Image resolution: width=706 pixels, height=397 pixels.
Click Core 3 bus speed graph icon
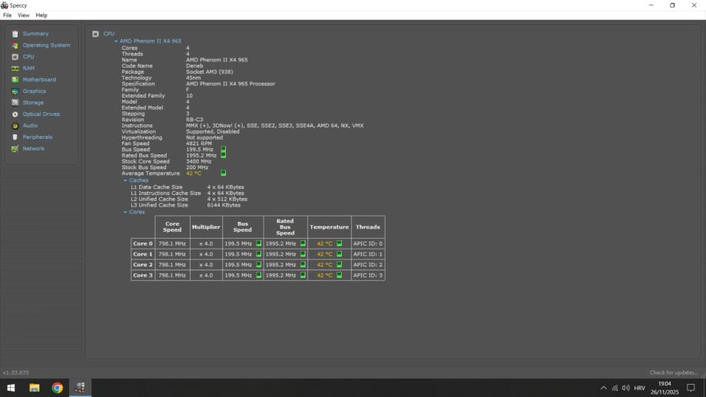(258, 275)
